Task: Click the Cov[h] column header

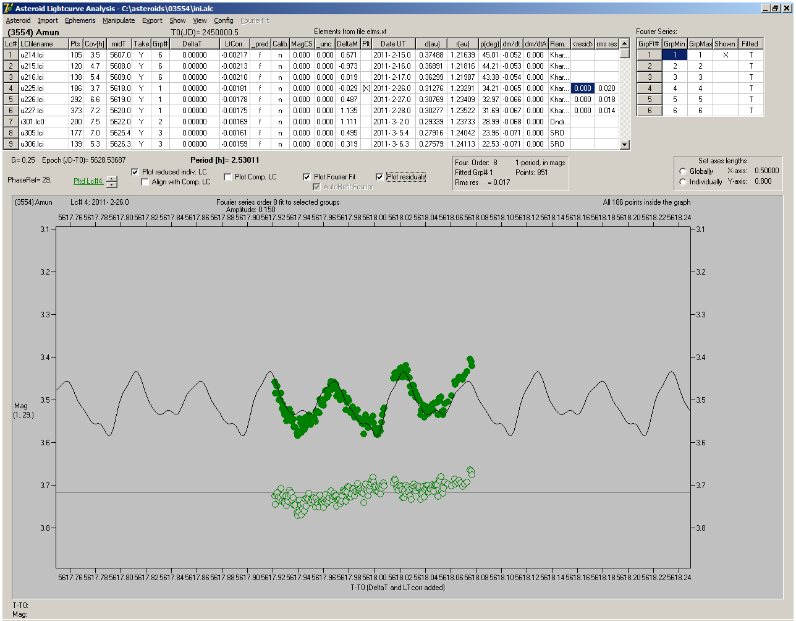Action: point(95,44)
